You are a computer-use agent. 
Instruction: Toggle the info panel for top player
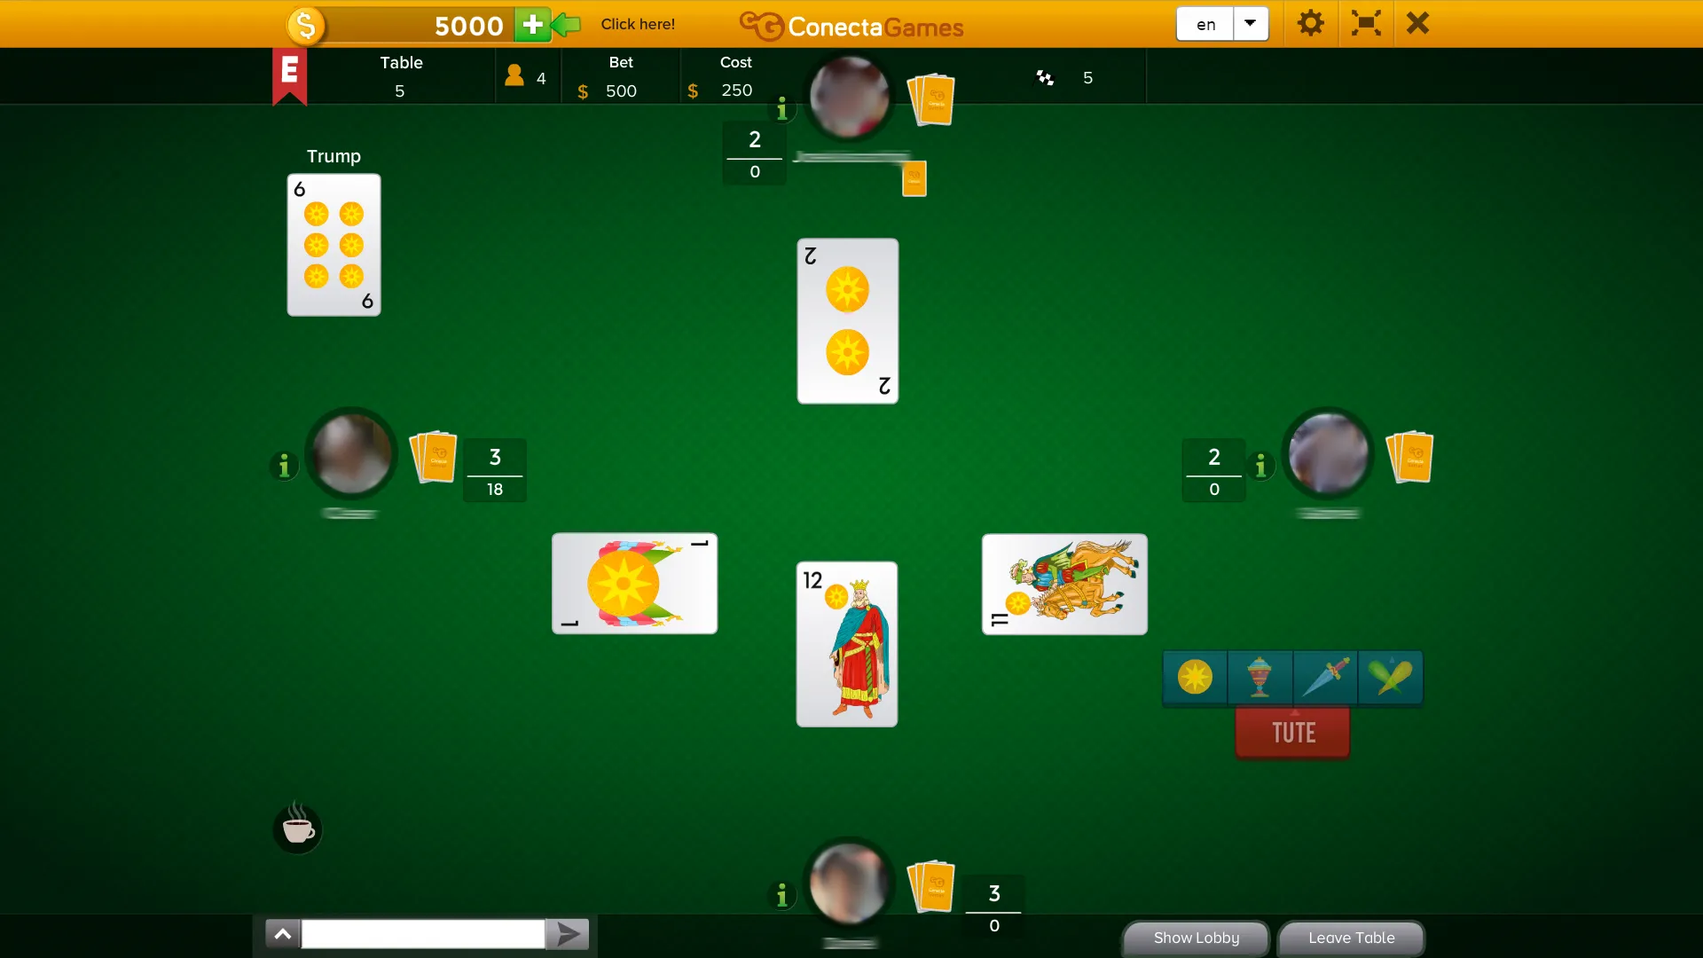point(782,106)
